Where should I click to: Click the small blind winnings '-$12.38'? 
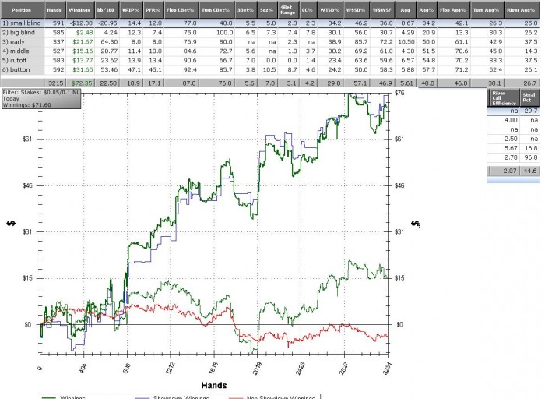80,23
